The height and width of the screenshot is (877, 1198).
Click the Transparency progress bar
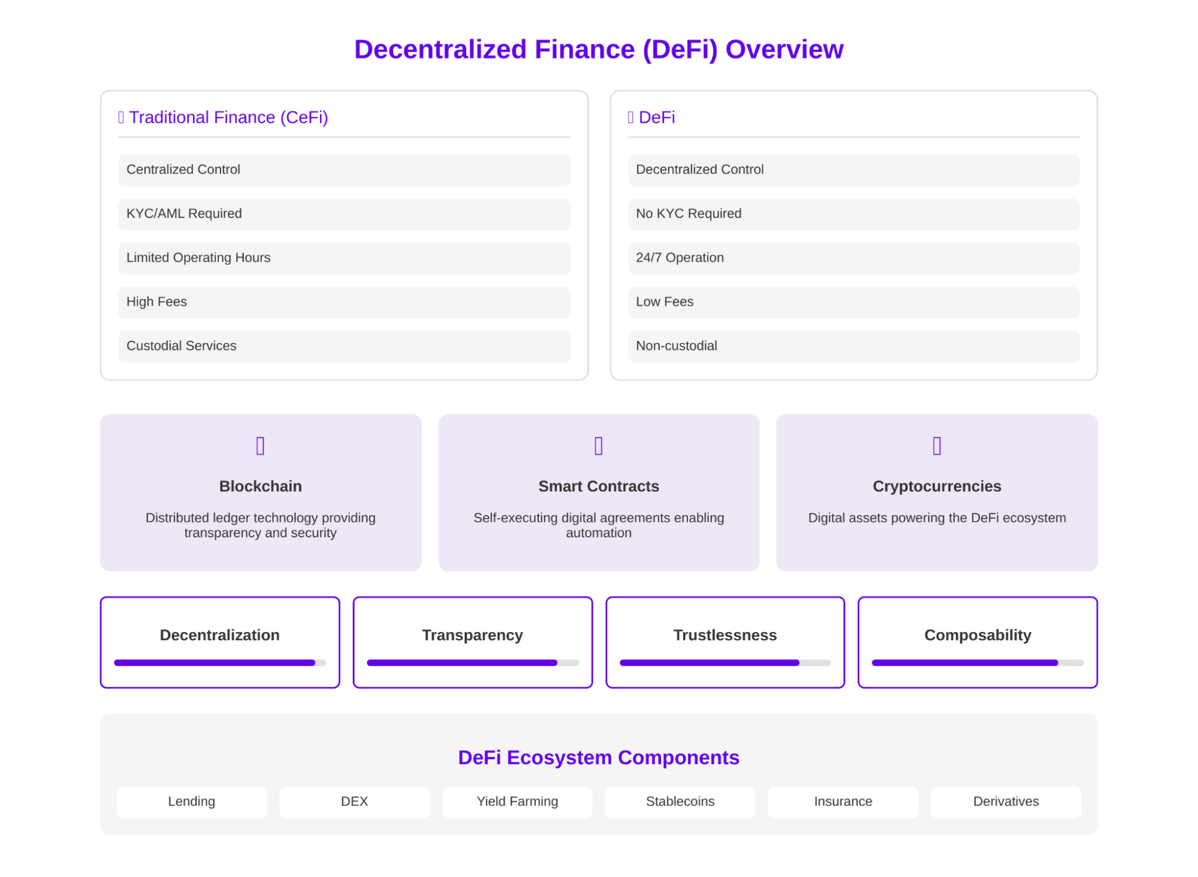coord(473,663)
